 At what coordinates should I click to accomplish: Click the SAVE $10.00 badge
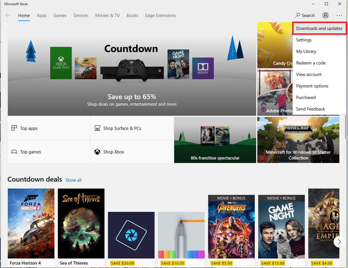(x=172, y=263)
